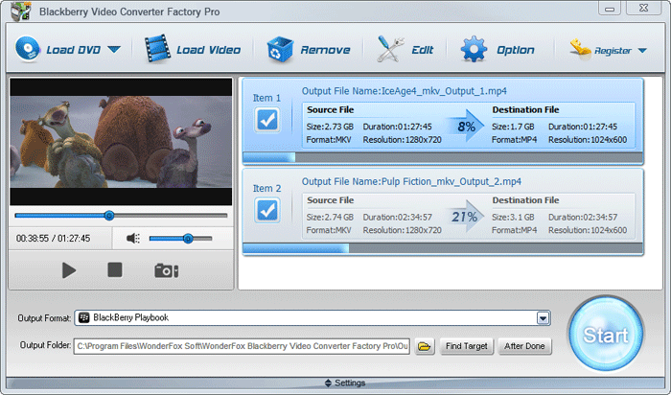
Task: Close the Blackberry Video Converter window
Action: (x=643, y=8)
